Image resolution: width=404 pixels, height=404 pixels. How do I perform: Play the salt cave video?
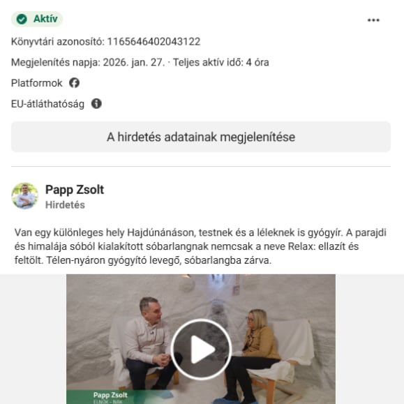coord(201,350)
